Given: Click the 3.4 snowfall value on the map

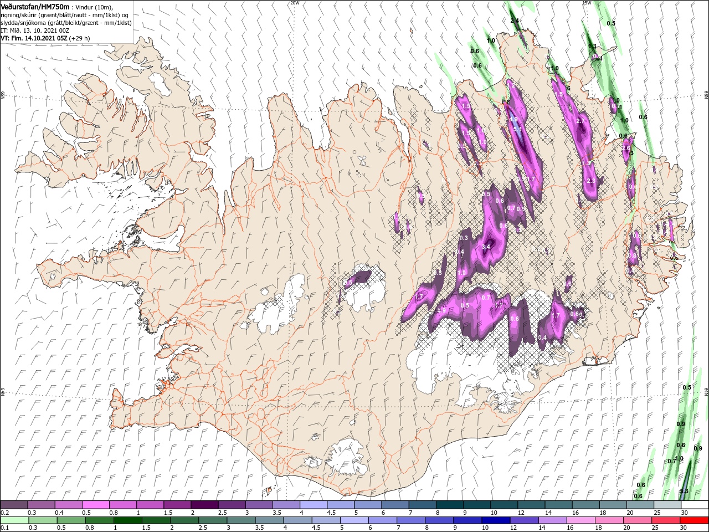Looking at the screenshot, I should pyautogui.click(x=487, y=247).
